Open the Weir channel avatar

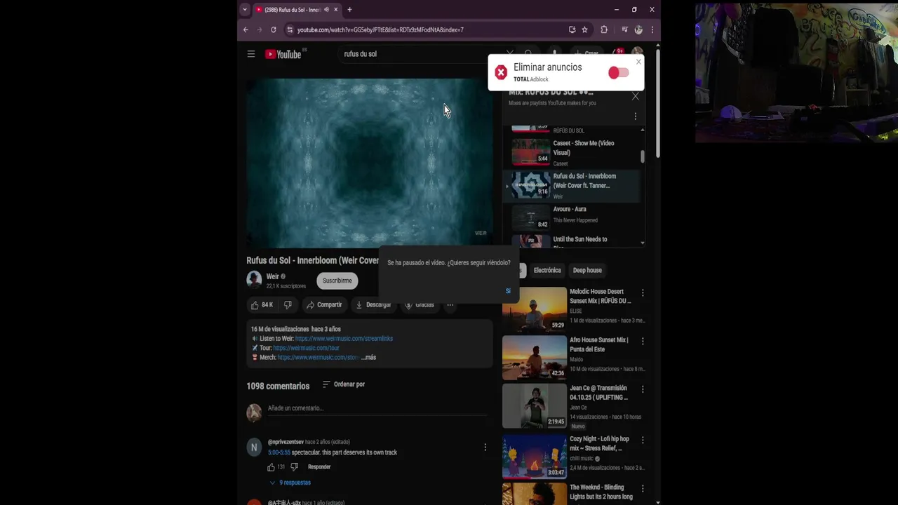coord(254,280)
